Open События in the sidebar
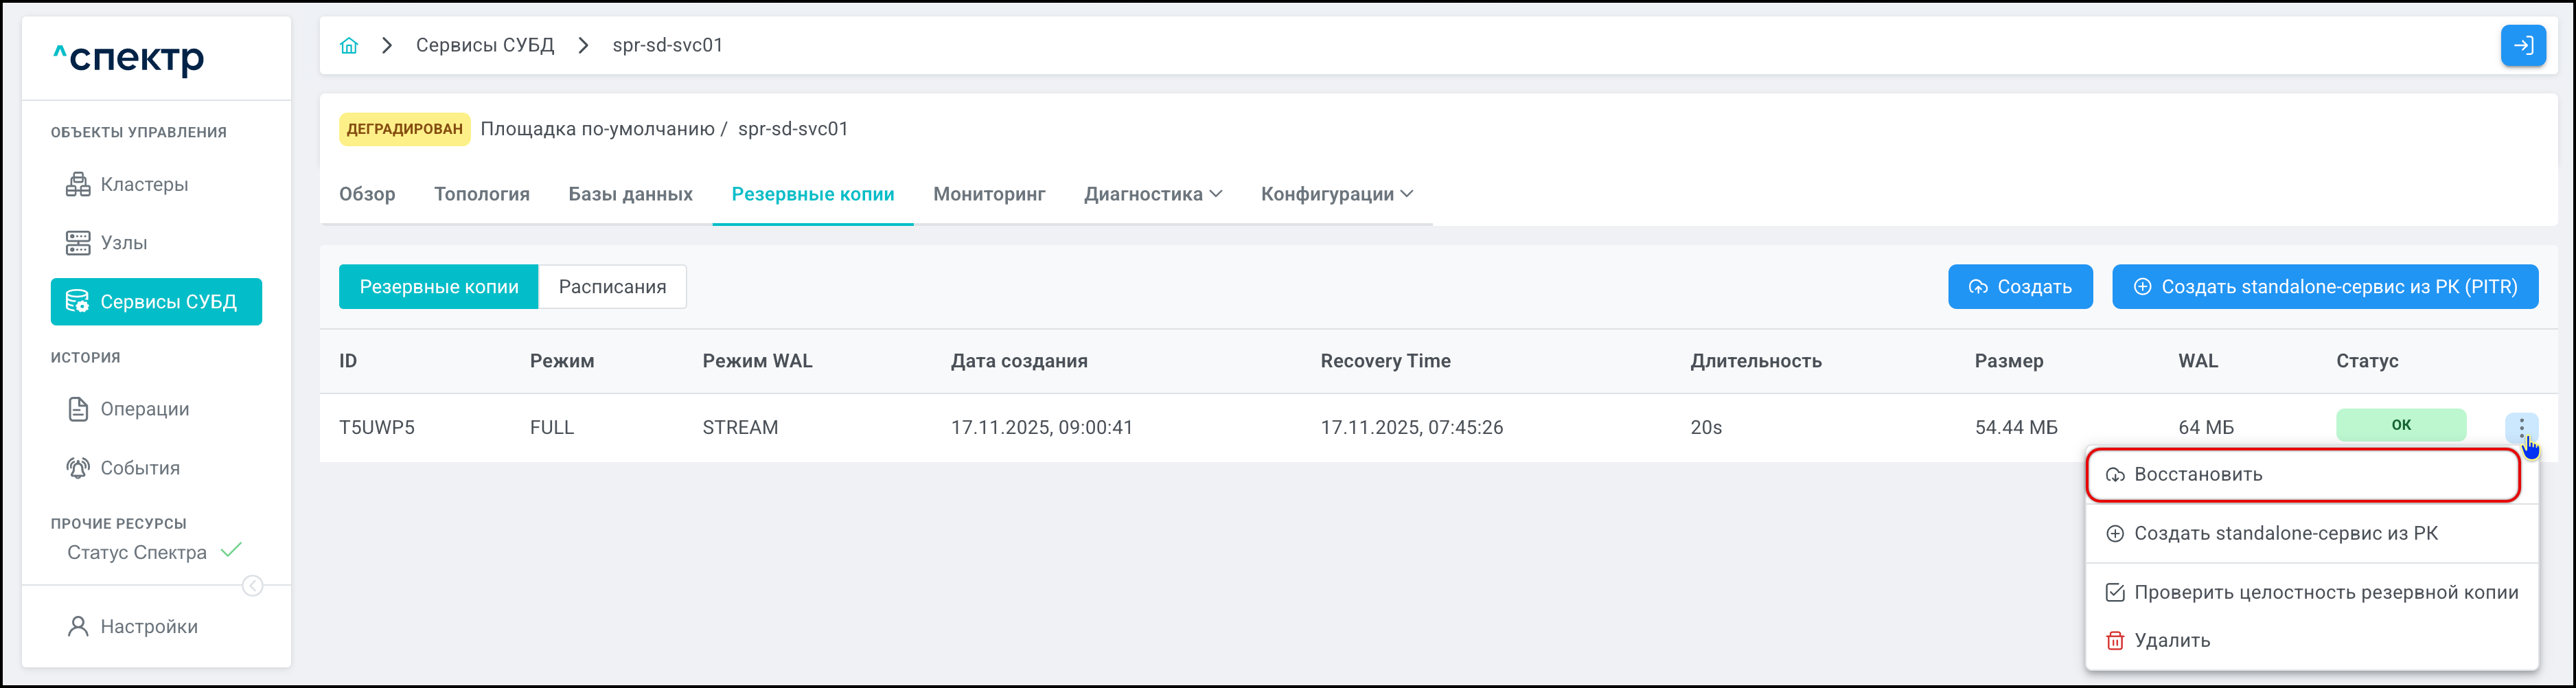 click(x=139, y=468)
